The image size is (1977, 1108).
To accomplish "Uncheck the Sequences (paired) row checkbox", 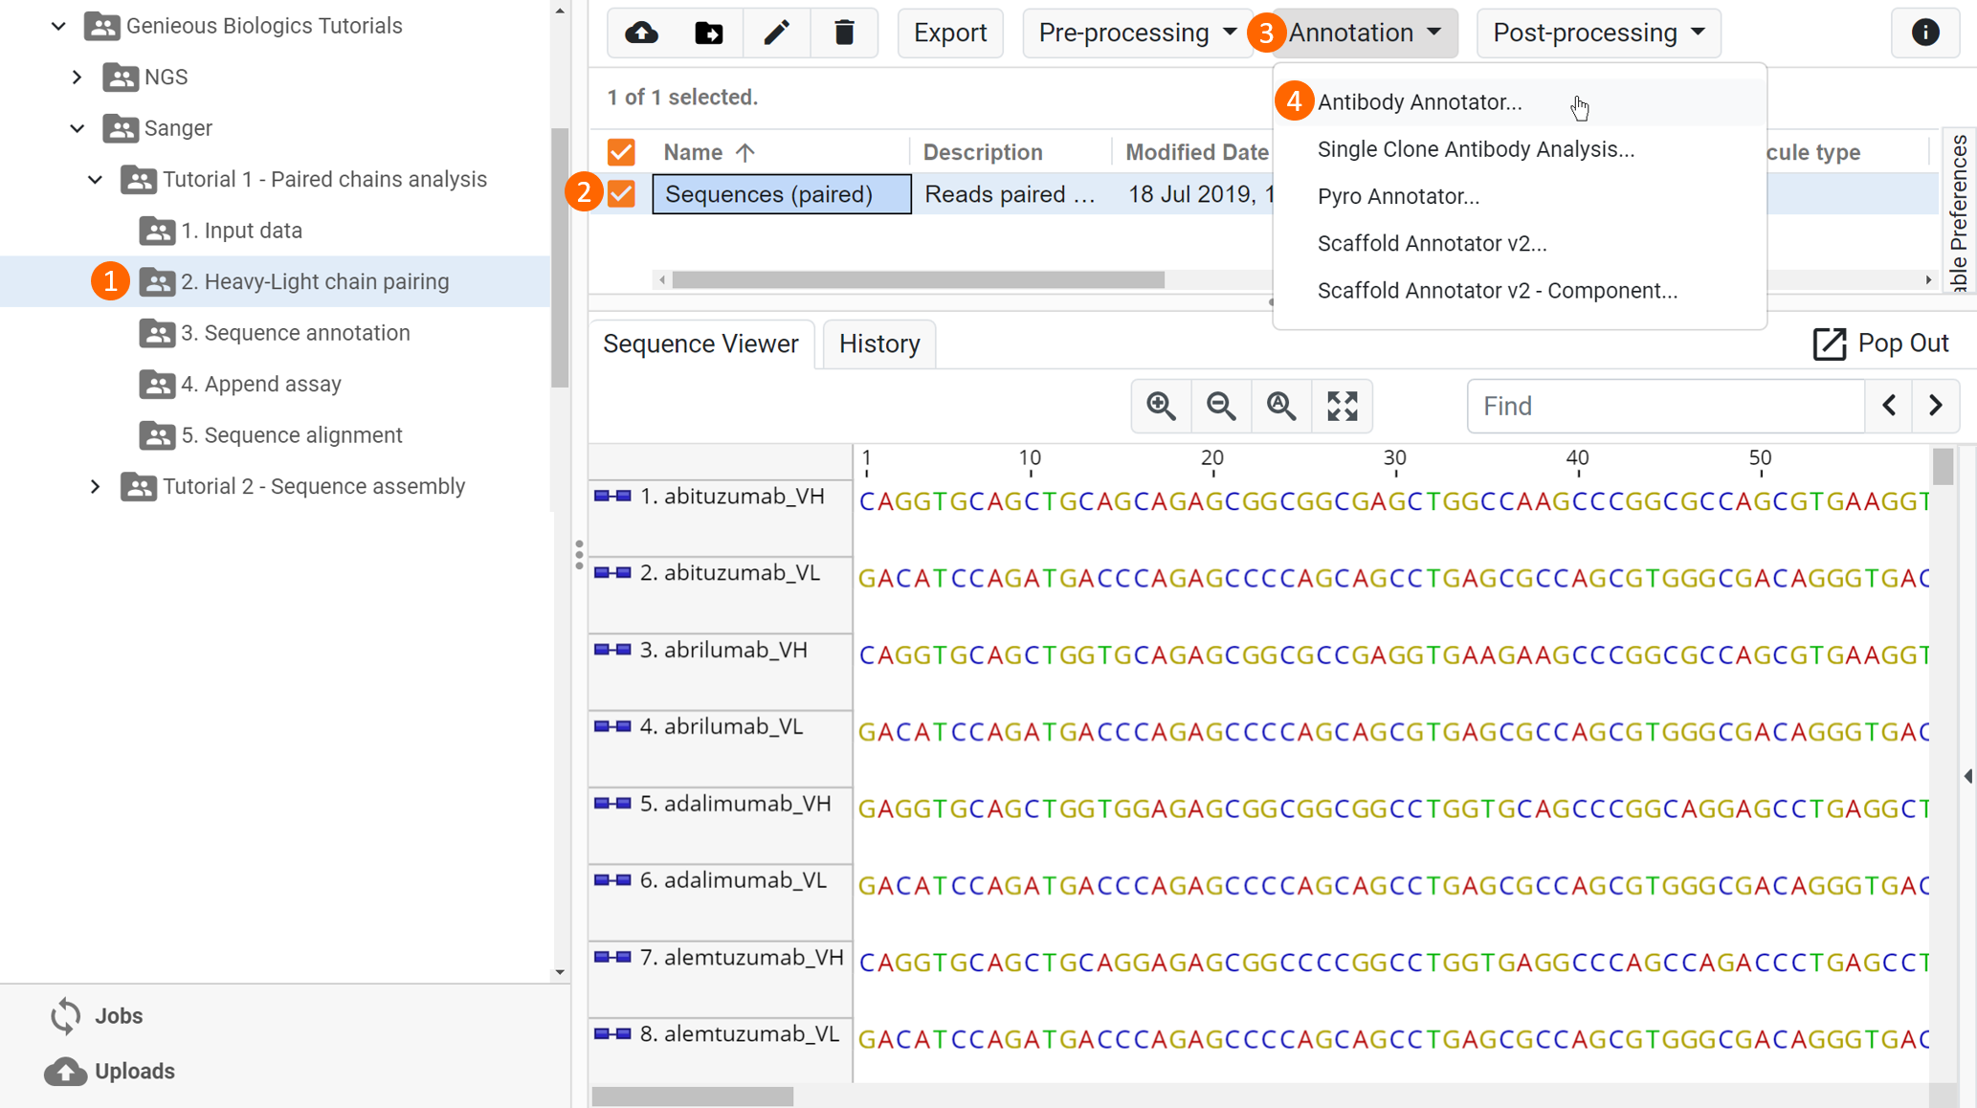I will pos(621,194).
